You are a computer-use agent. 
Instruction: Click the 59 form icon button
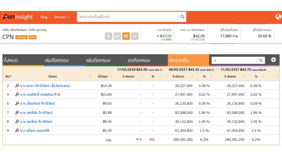pos(135,36)
